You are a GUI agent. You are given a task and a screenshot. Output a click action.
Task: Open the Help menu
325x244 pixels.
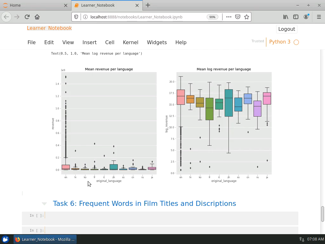tap(181, 42)
